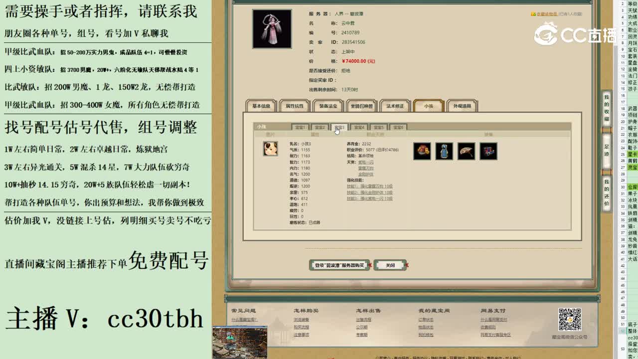Click the red armor child equipment icon

[x=422, y=152]
